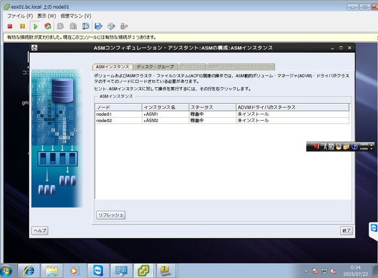Click the red power off button

[x=10, y=26]
